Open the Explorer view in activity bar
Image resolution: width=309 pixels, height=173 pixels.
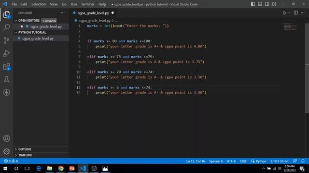coord(6,14)
